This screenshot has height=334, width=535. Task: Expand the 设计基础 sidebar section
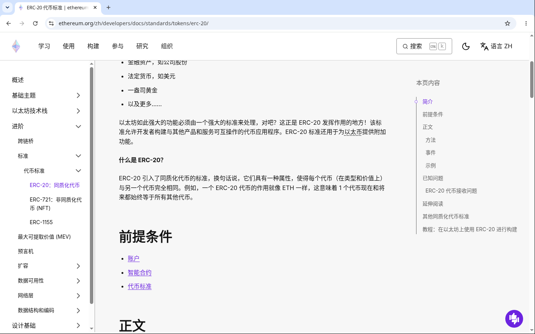(x=78, y=325)
